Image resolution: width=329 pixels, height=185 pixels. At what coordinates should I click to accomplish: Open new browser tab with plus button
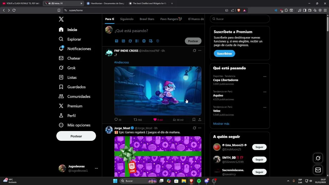tap(172, 3)
